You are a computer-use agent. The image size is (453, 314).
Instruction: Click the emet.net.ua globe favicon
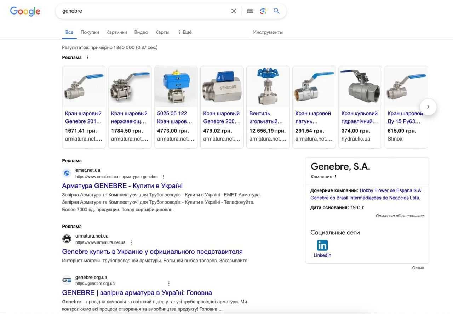click(67, 173)
